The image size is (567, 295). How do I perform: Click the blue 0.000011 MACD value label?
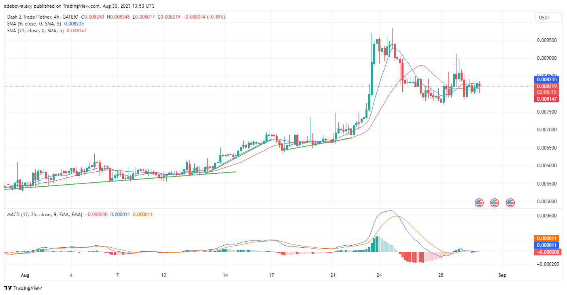click(x=547, y=245)
